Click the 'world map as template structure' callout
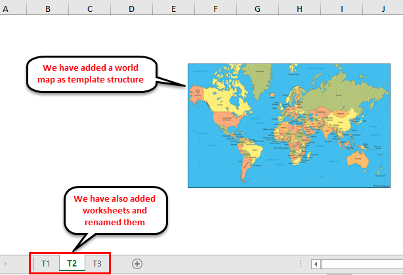 click(91, 74)
